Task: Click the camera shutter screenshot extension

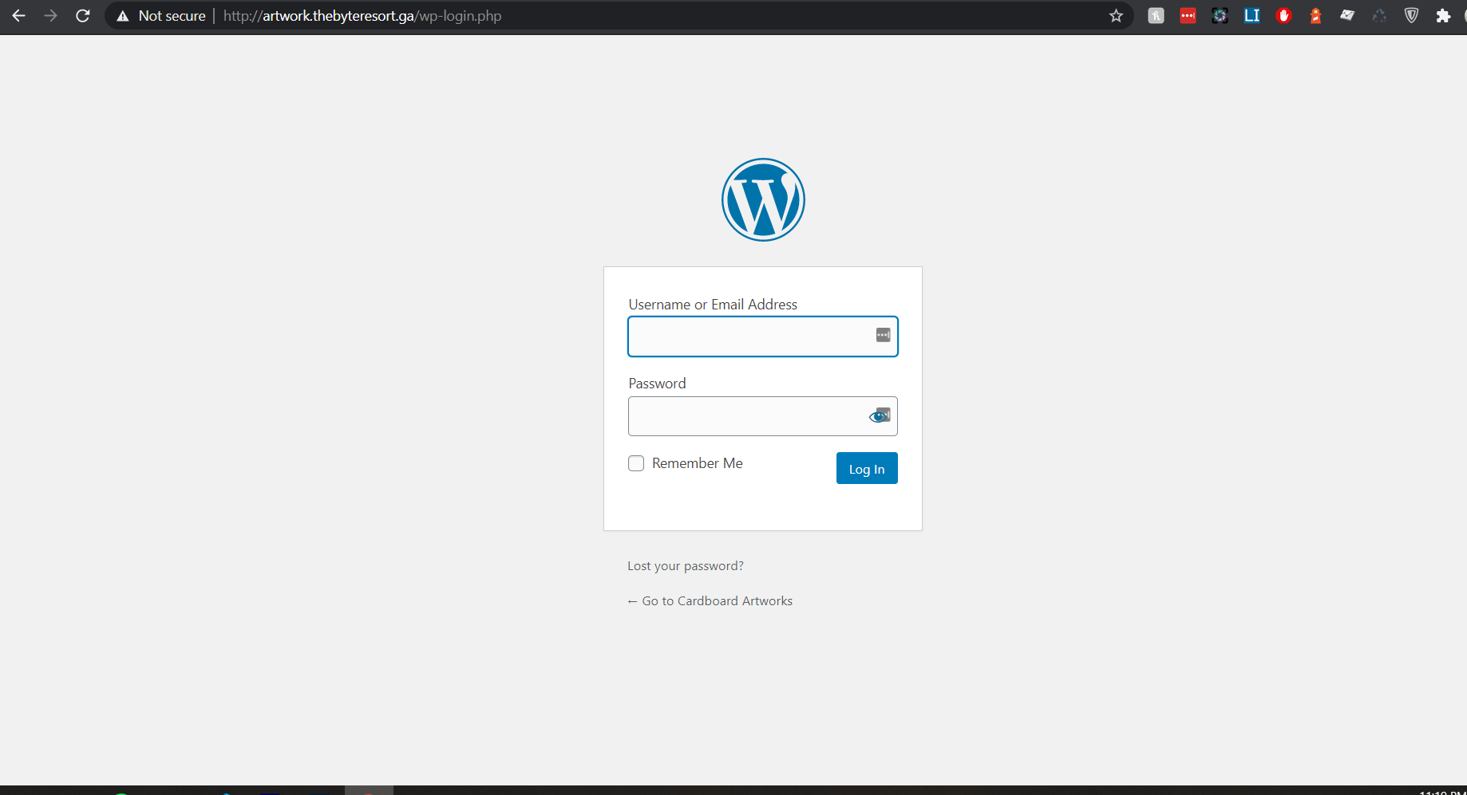Action: click(1220, 16)
